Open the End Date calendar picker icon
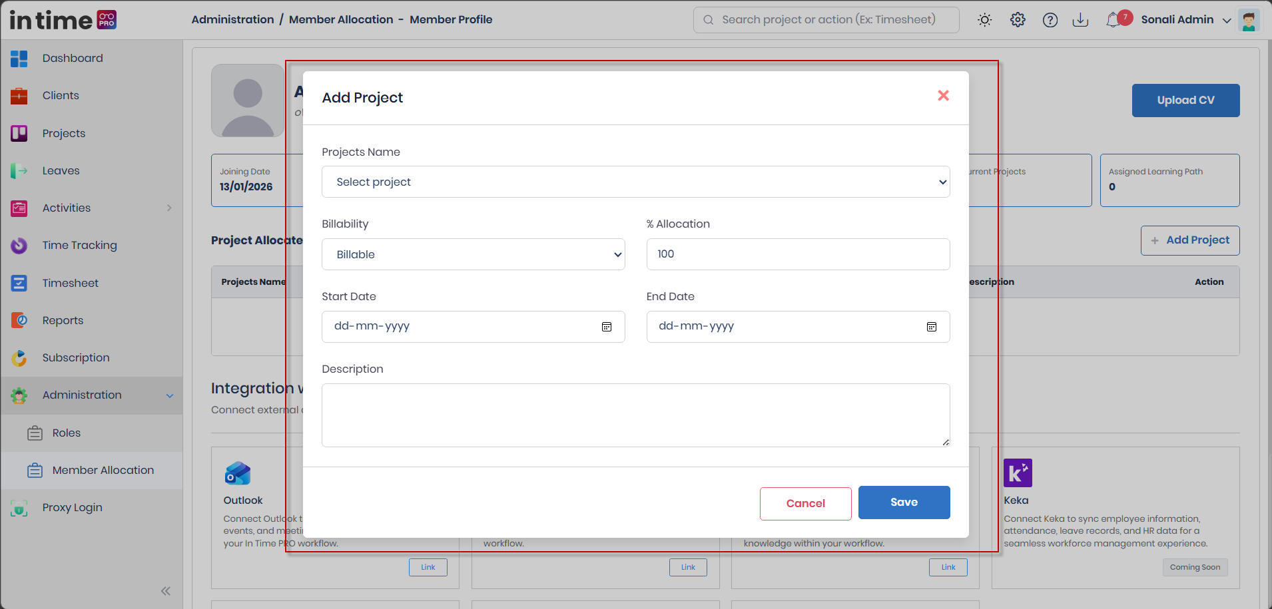 point(932,327)
